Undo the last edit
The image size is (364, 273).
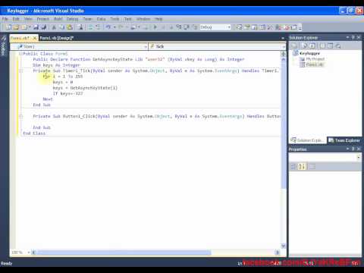pos(108,27)
